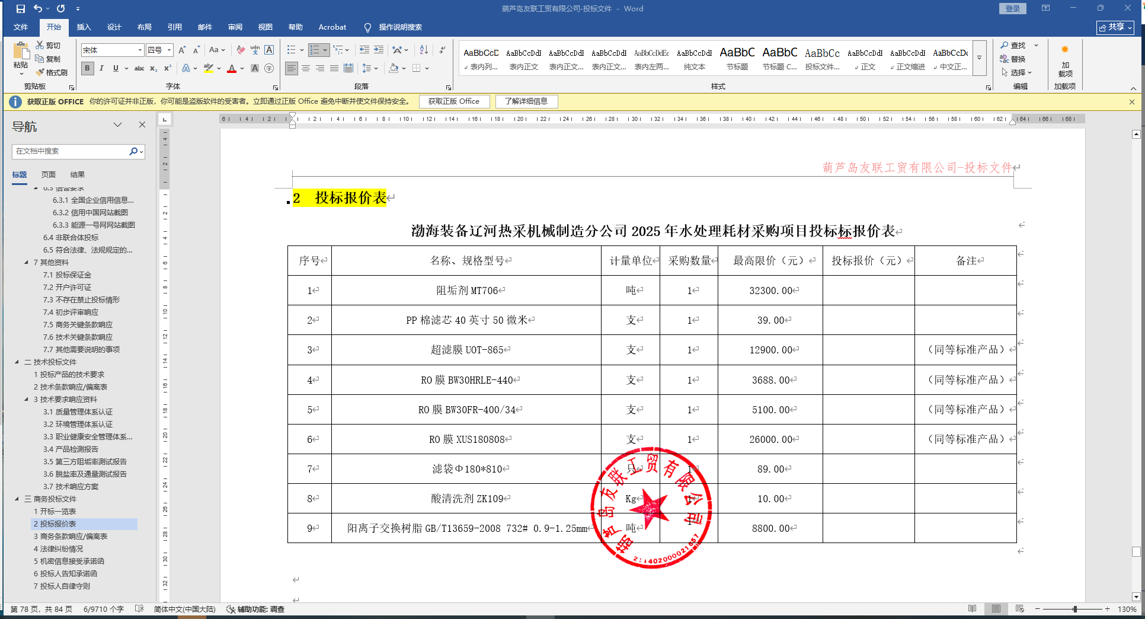Align paragraph text to the right
Screen dimensions: 1145x619
pos(320,68)
